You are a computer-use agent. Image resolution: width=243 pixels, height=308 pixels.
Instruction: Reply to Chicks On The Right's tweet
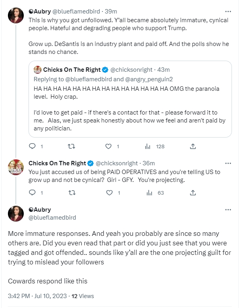(x=33, y=193)
